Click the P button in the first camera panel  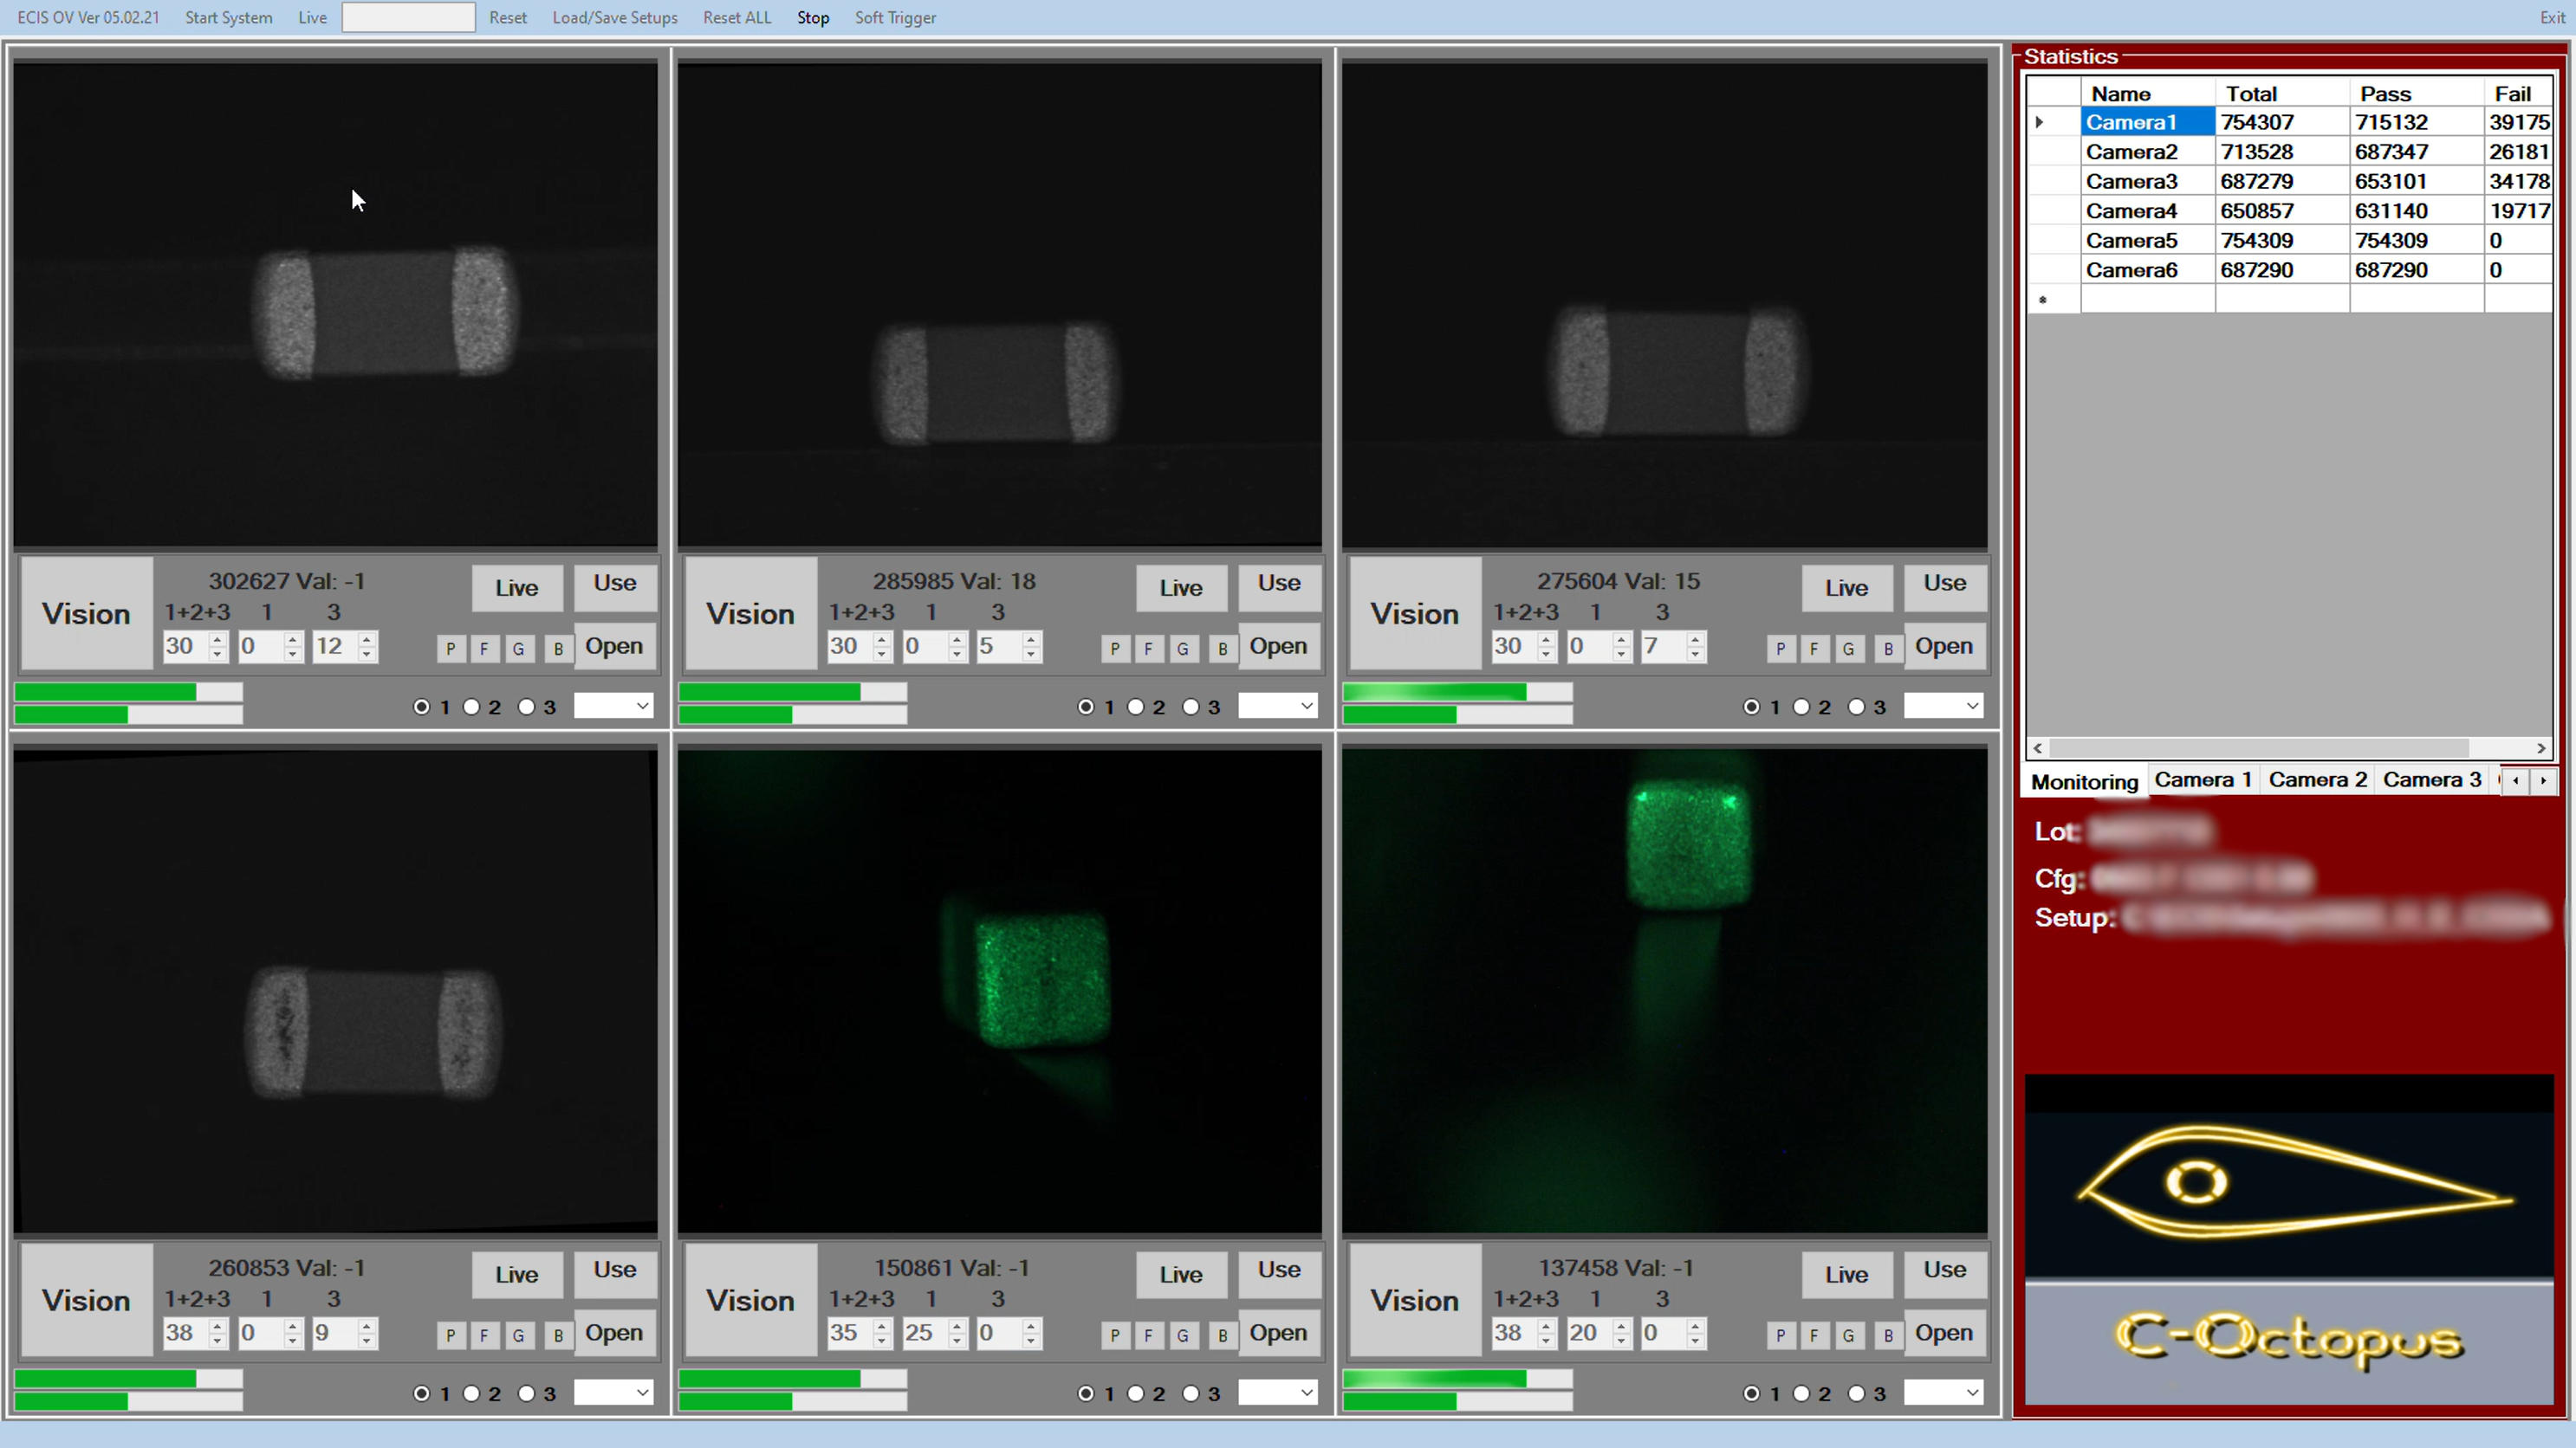click(x=450, y=649)
